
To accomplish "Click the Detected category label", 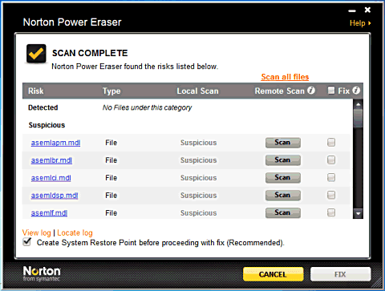I will coord(43,107).
